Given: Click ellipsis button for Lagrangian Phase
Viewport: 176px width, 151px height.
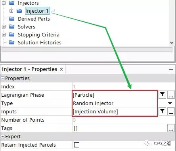Looking at the screenshot, I should coord(171,95).
